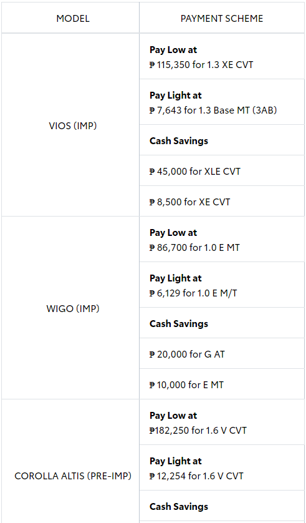Click Vios Pay Low ₱115,350 entry
Viewport: 306px width, 523px height.
(x=222, y=56)
